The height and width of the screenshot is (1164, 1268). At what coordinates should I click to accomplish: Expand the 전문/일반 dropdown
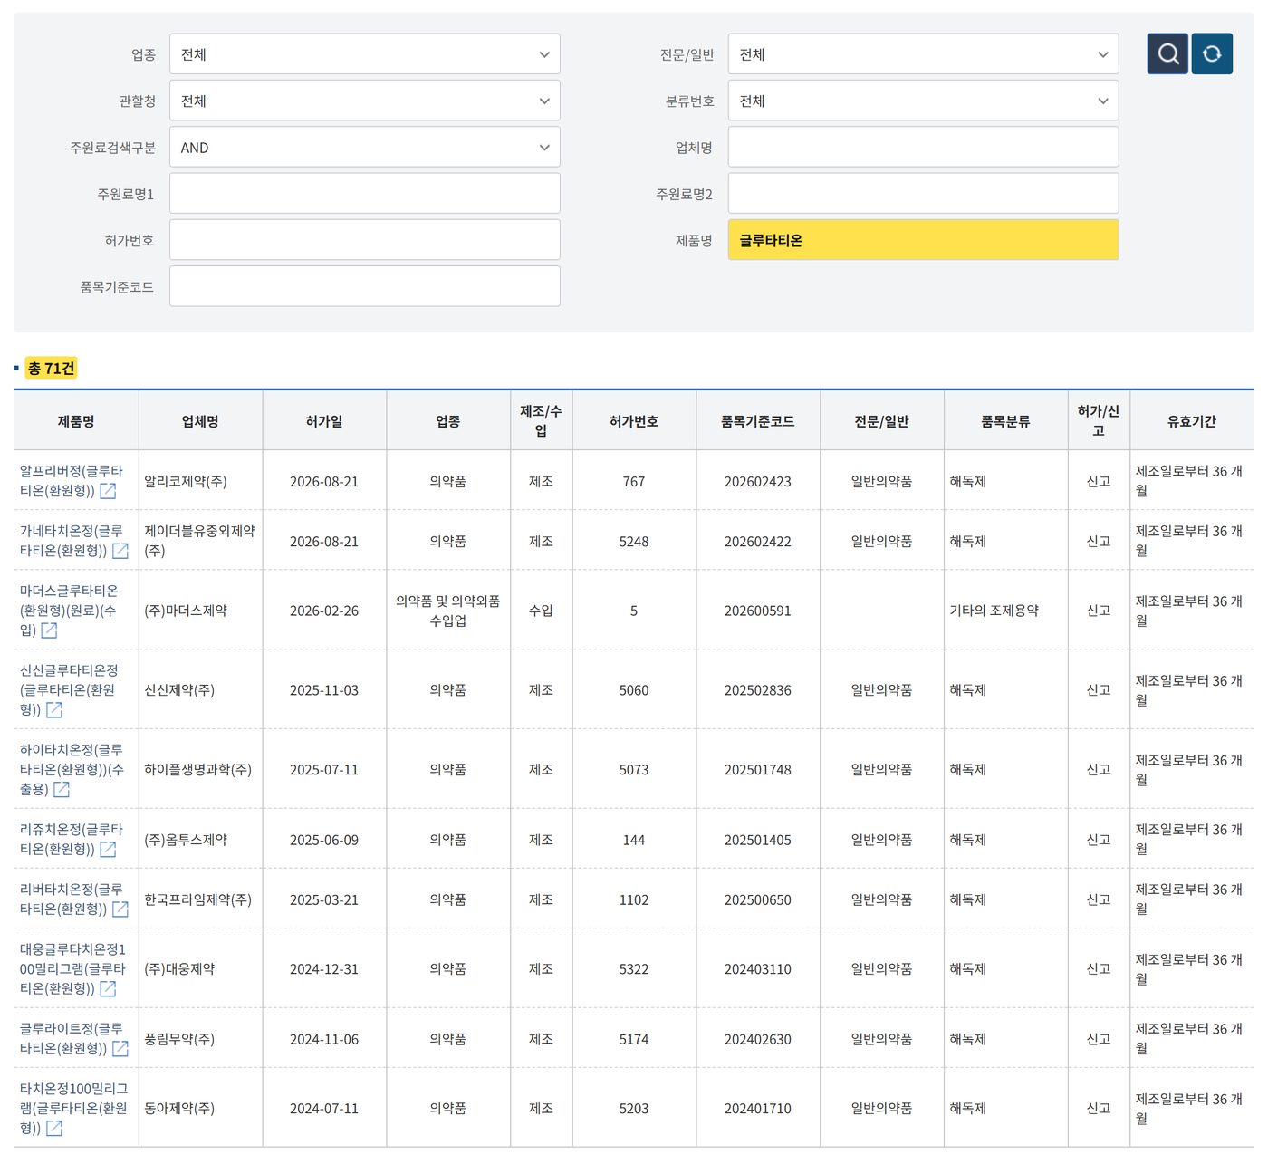coord(923,54)
